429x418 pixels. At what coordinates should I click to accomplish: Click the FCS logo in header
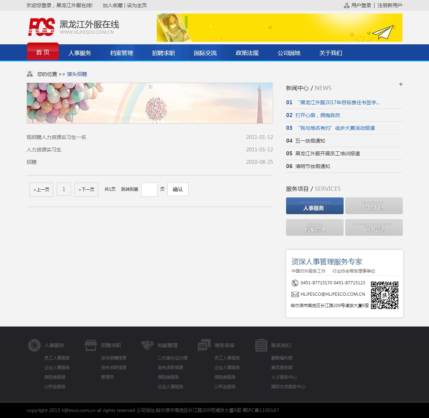[x=41, y=27]
